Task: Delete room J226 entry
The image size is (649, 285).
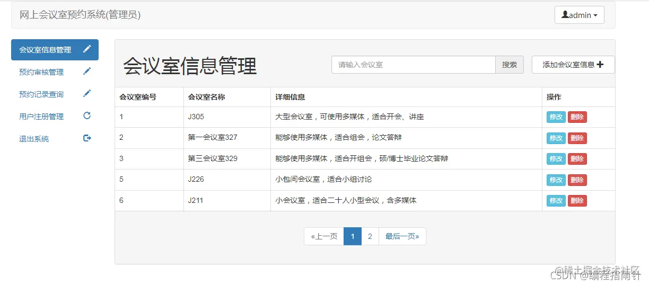Action: point(577,180)
